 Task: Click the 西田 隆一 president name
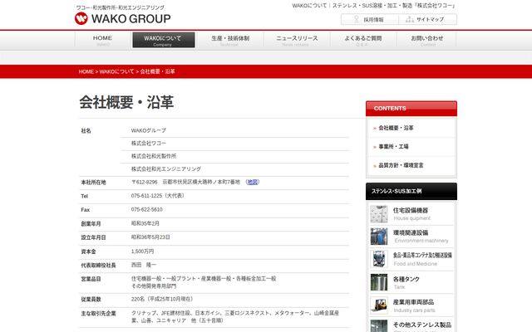click(x=144, y=265)
